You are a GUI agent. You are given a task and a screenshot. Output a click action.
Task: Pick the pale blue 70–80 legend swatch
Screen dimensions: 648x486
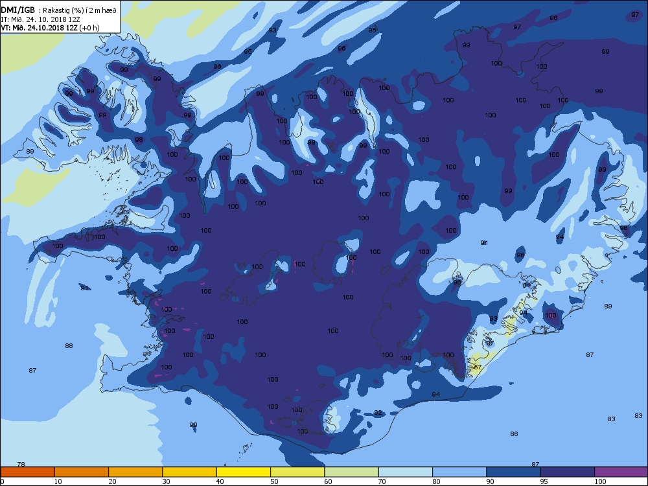(406, 472)
